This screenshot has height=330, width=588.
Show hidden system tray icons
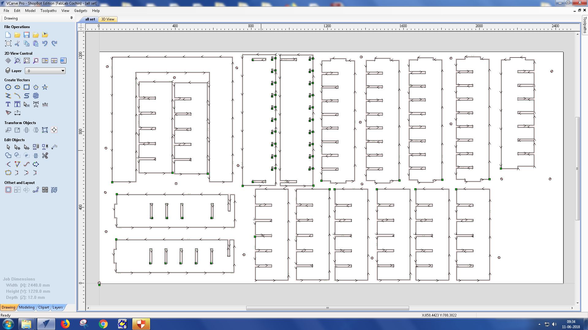[539, 324]
